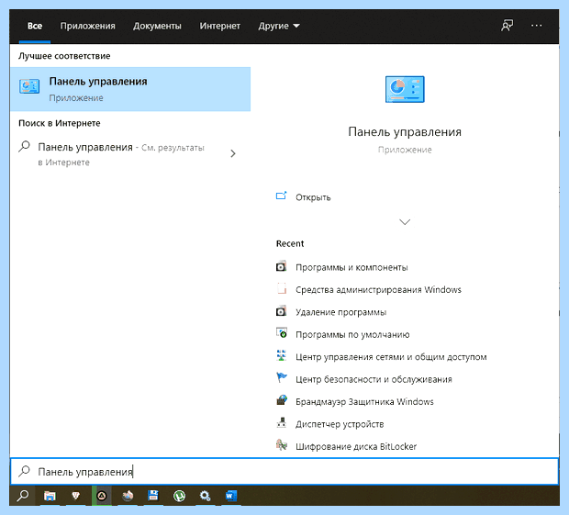Image resolution: width=569 pixels, height=515 pixels.
Task: Click the search text field with Панель управления
Action: [284, 471]
